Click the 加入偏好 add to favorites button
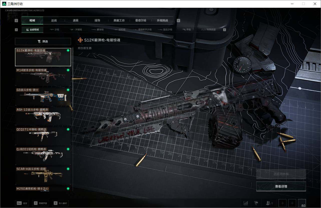This screenshot has height=208, width=321. 60,203
